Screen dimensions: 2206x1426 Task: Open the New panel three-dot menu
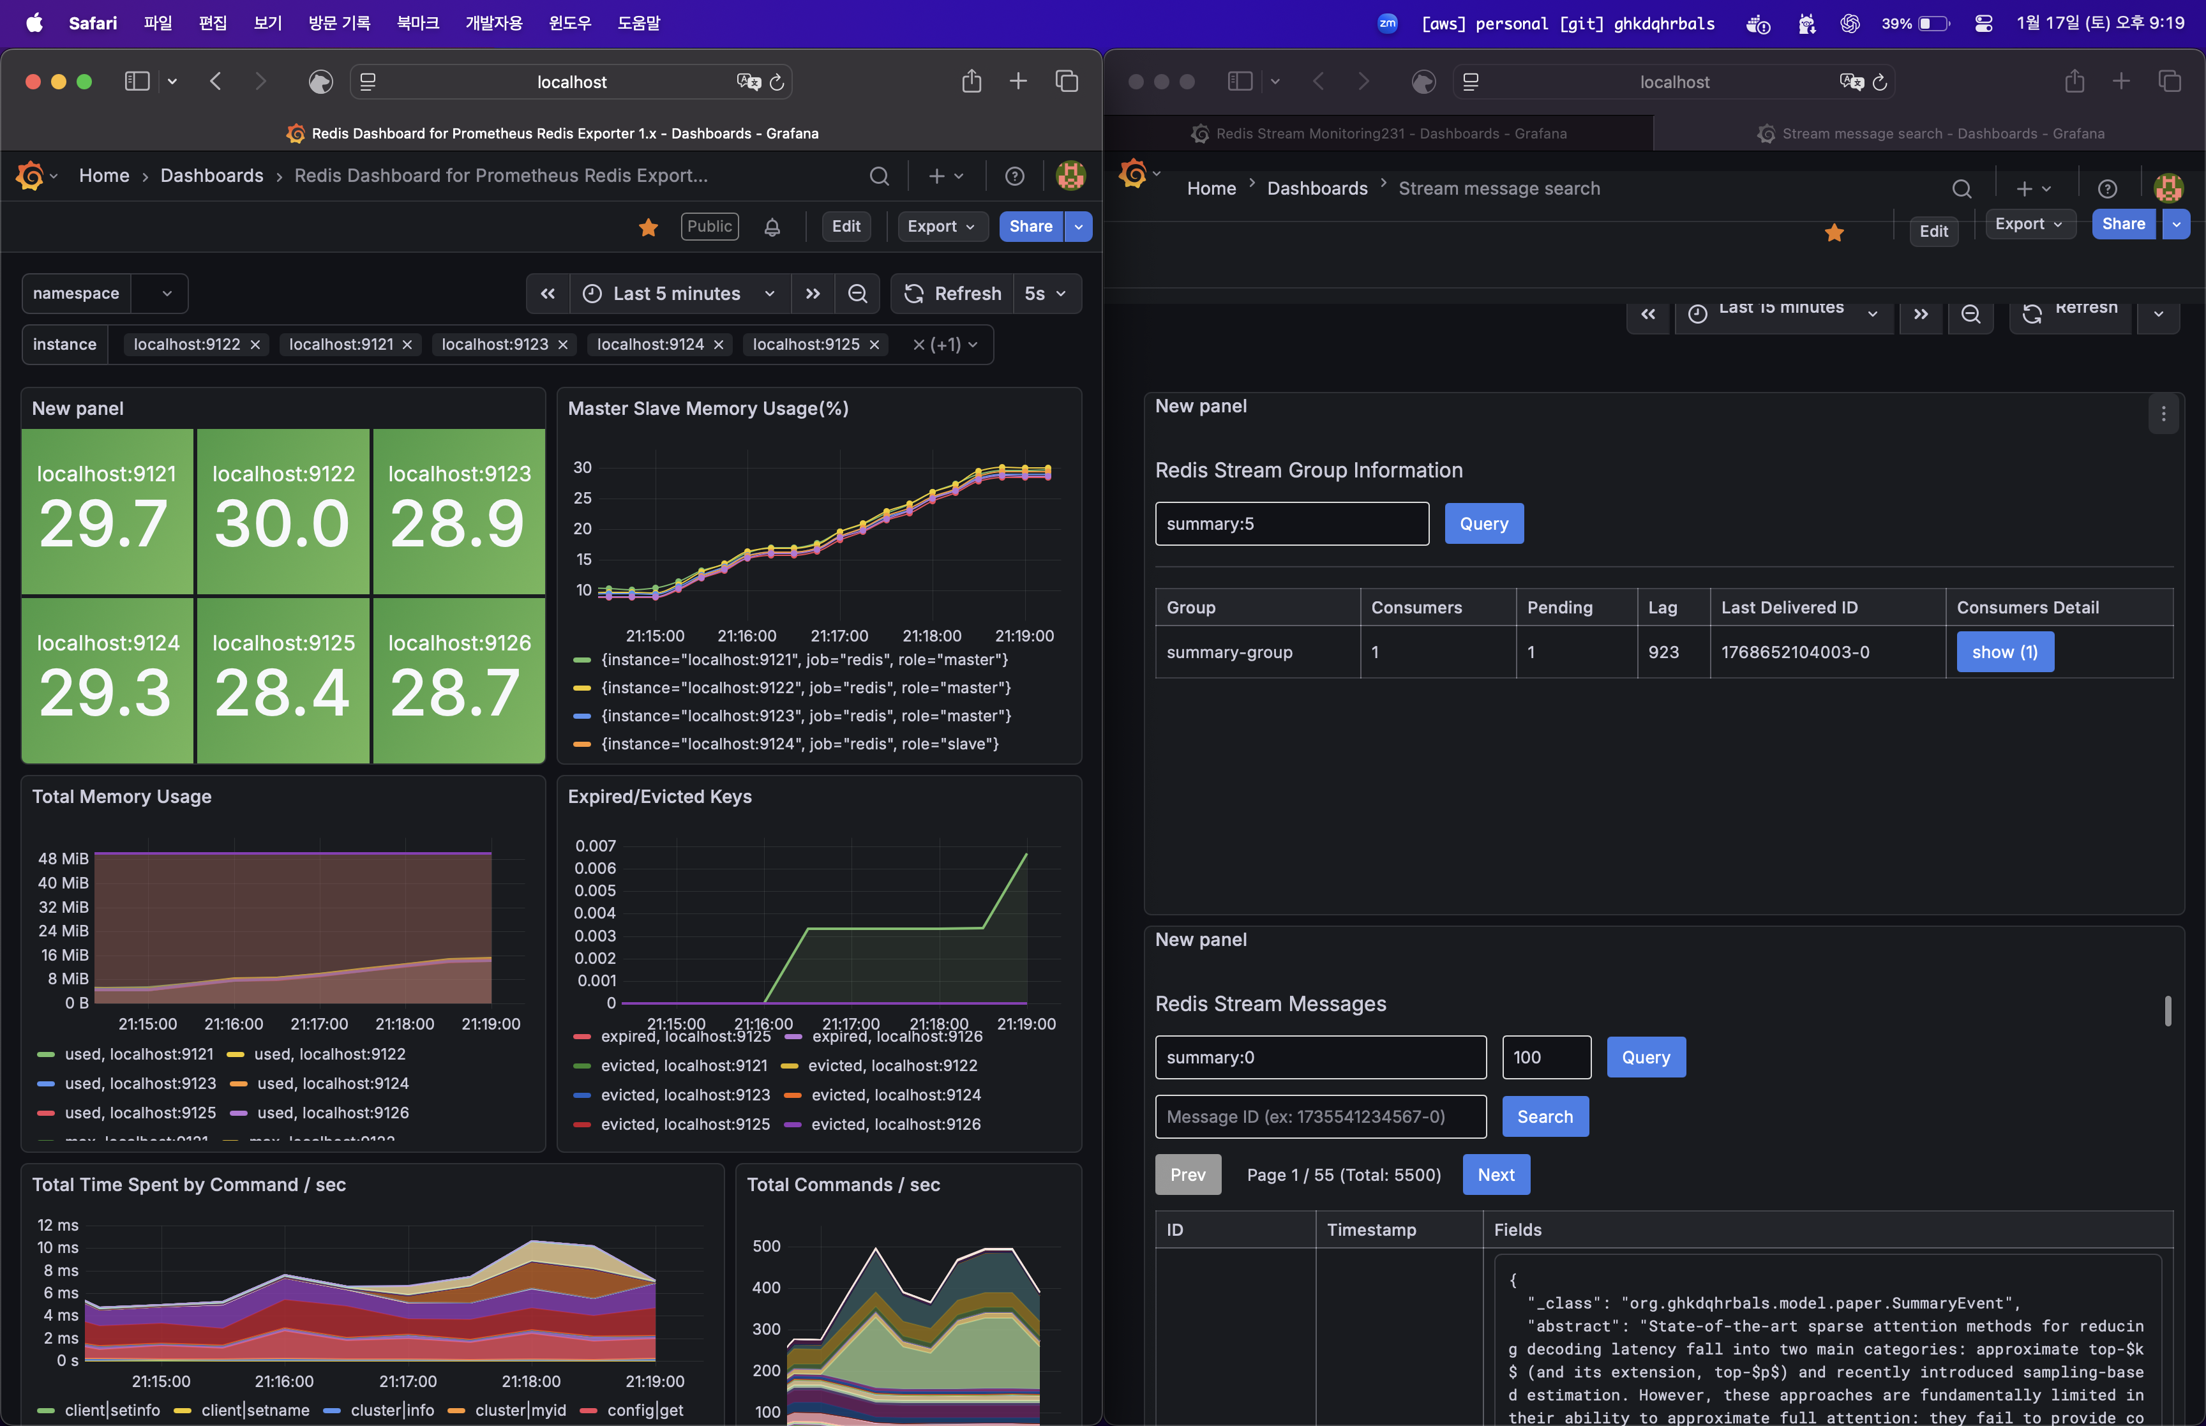tap(2163, 414)
